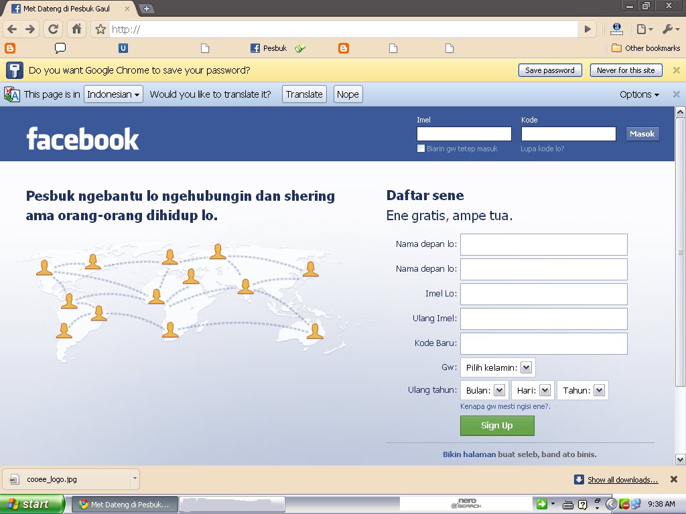Screen dimensions: 686x514
Task: Click Save password button
Action: [550, 70]
